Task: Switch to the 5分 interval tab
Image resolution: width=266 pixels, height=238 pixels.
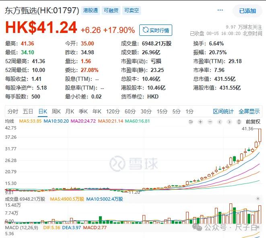Action: tap(176, 111)
